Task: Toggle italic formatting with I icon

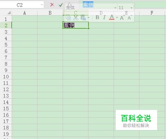Action: click(x=104, y=17)
